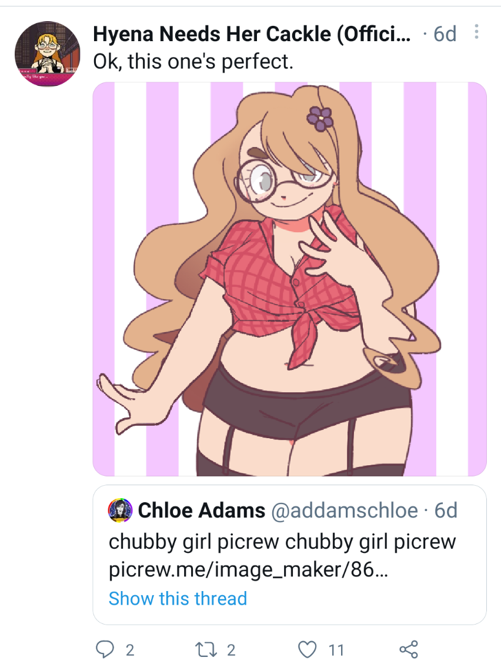Image resolution: width=501 pixels, height=664 pixels.
Task: Click the 'Ok, this one's perfect.' tweet text
Action: click(x=193, y=61)
